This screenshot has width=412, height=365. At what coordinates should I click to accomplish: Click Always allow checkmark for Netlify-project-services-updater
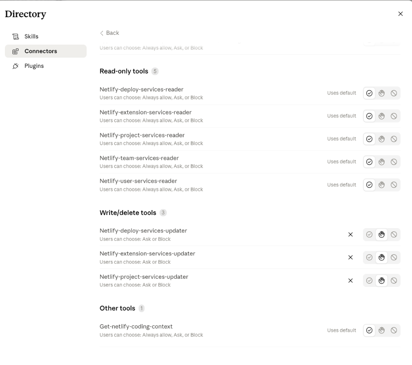(x=369, y=280)
